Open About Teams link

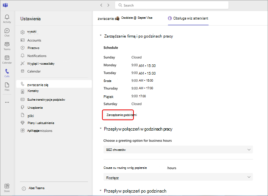[x=36, y=188]
